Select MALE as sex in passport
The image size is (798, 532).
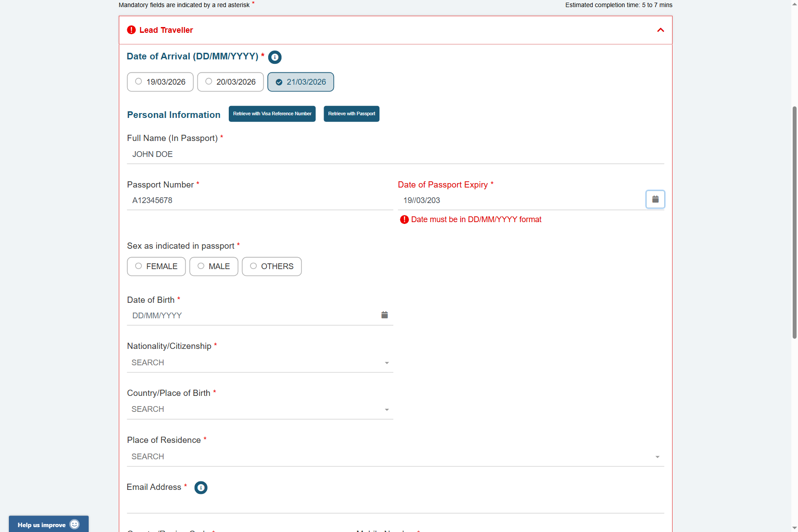[214, 266]
